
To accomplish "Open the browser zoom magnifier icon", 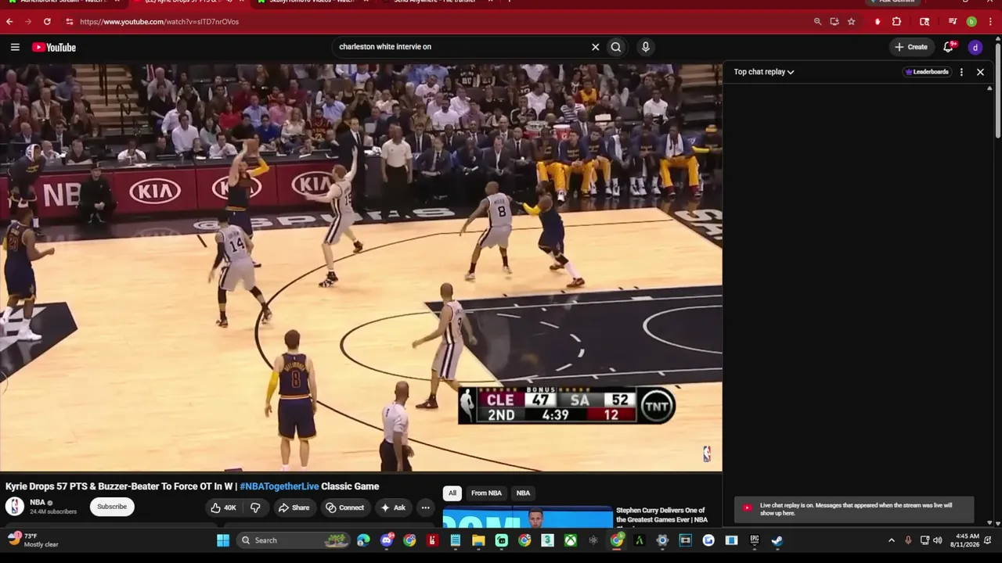I will (x=817, y=22).
